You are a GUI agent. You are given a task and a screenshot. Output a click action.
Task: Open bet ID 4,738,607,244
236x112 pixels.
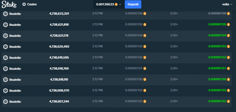pyautogui.click(x=59, y=101)
